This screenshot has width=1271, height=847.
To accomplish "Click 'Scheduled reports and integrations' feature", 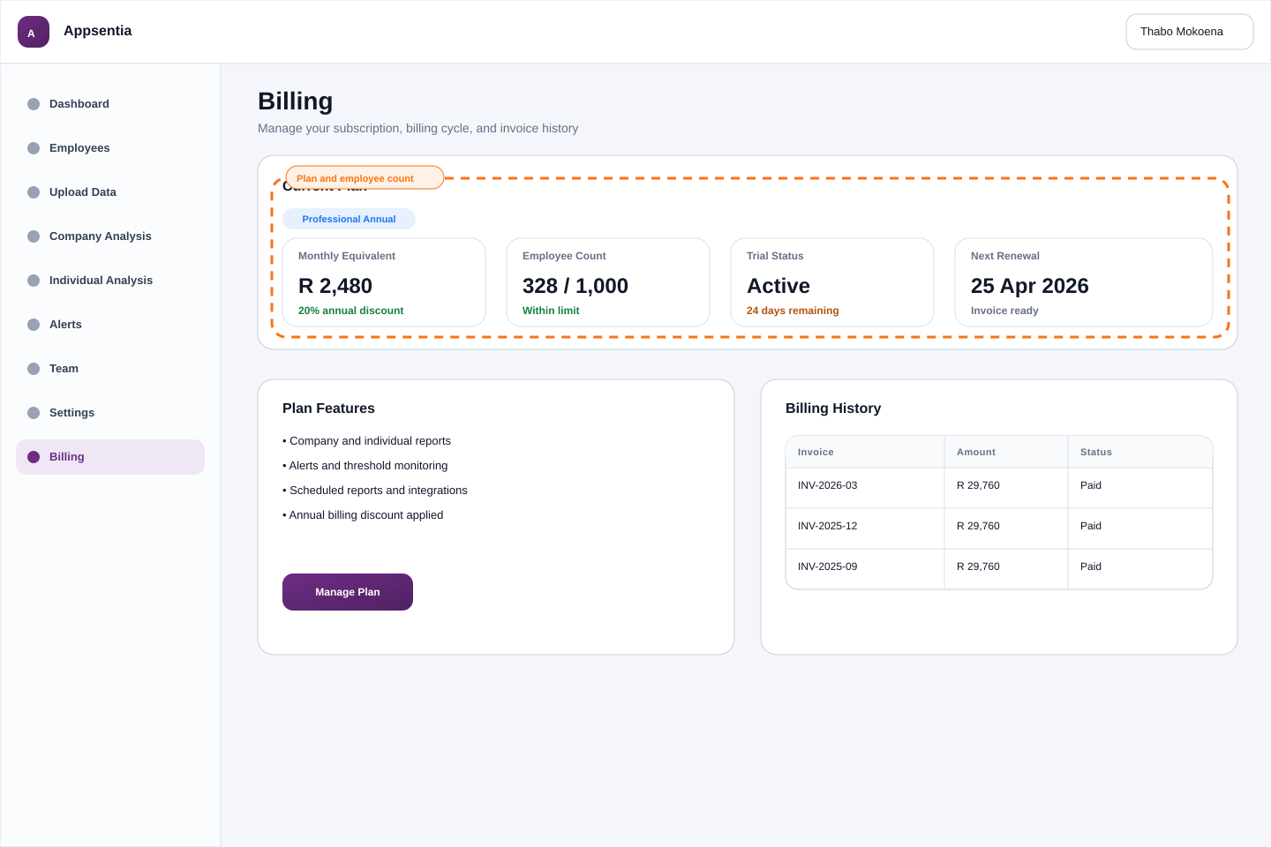I will (x=375, y=491).
